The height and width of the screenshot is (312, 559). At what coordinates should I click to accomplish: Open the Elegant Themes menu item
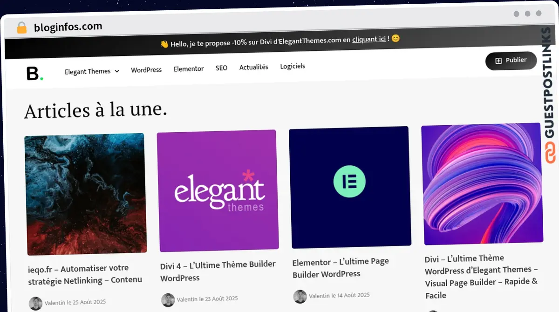88,71
